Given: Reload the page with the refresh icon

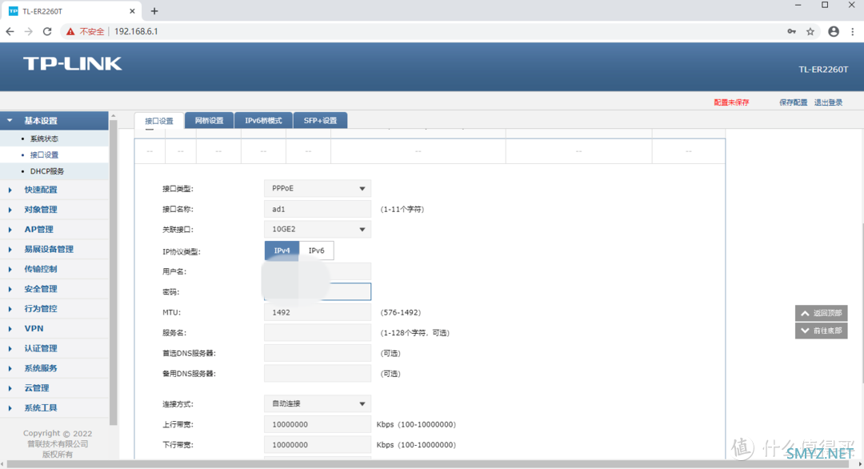Looking at the screenshot, I should (47, 31).
